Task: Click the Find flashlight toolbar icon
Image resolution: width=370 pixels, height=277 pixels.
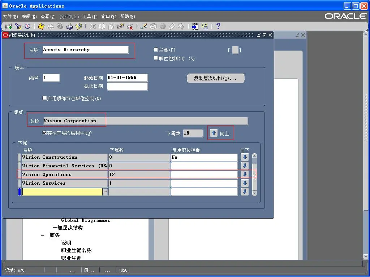Action: [18, 26]
